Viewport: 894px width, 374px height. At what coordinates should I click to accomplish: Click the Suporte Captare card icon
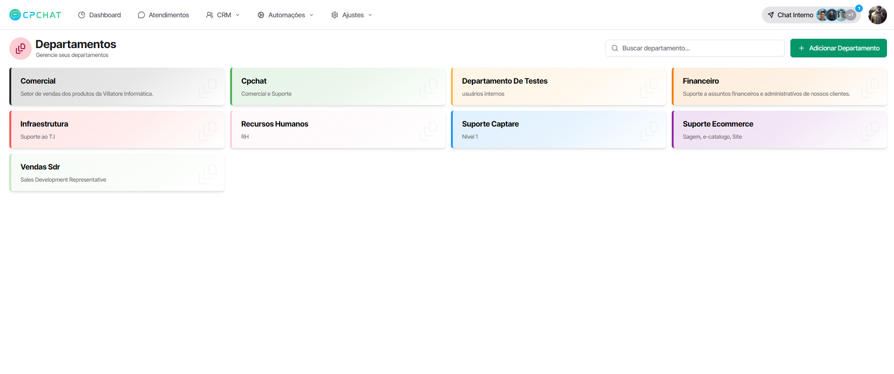tap(649, 131)
